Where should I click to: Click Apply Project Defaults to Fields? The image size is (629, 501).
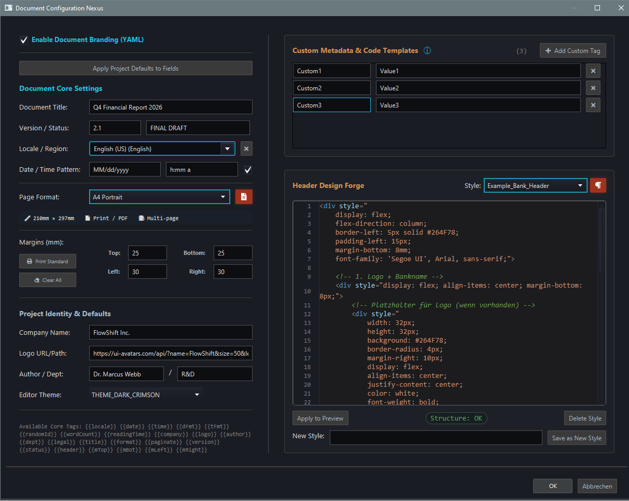[136, 69]
